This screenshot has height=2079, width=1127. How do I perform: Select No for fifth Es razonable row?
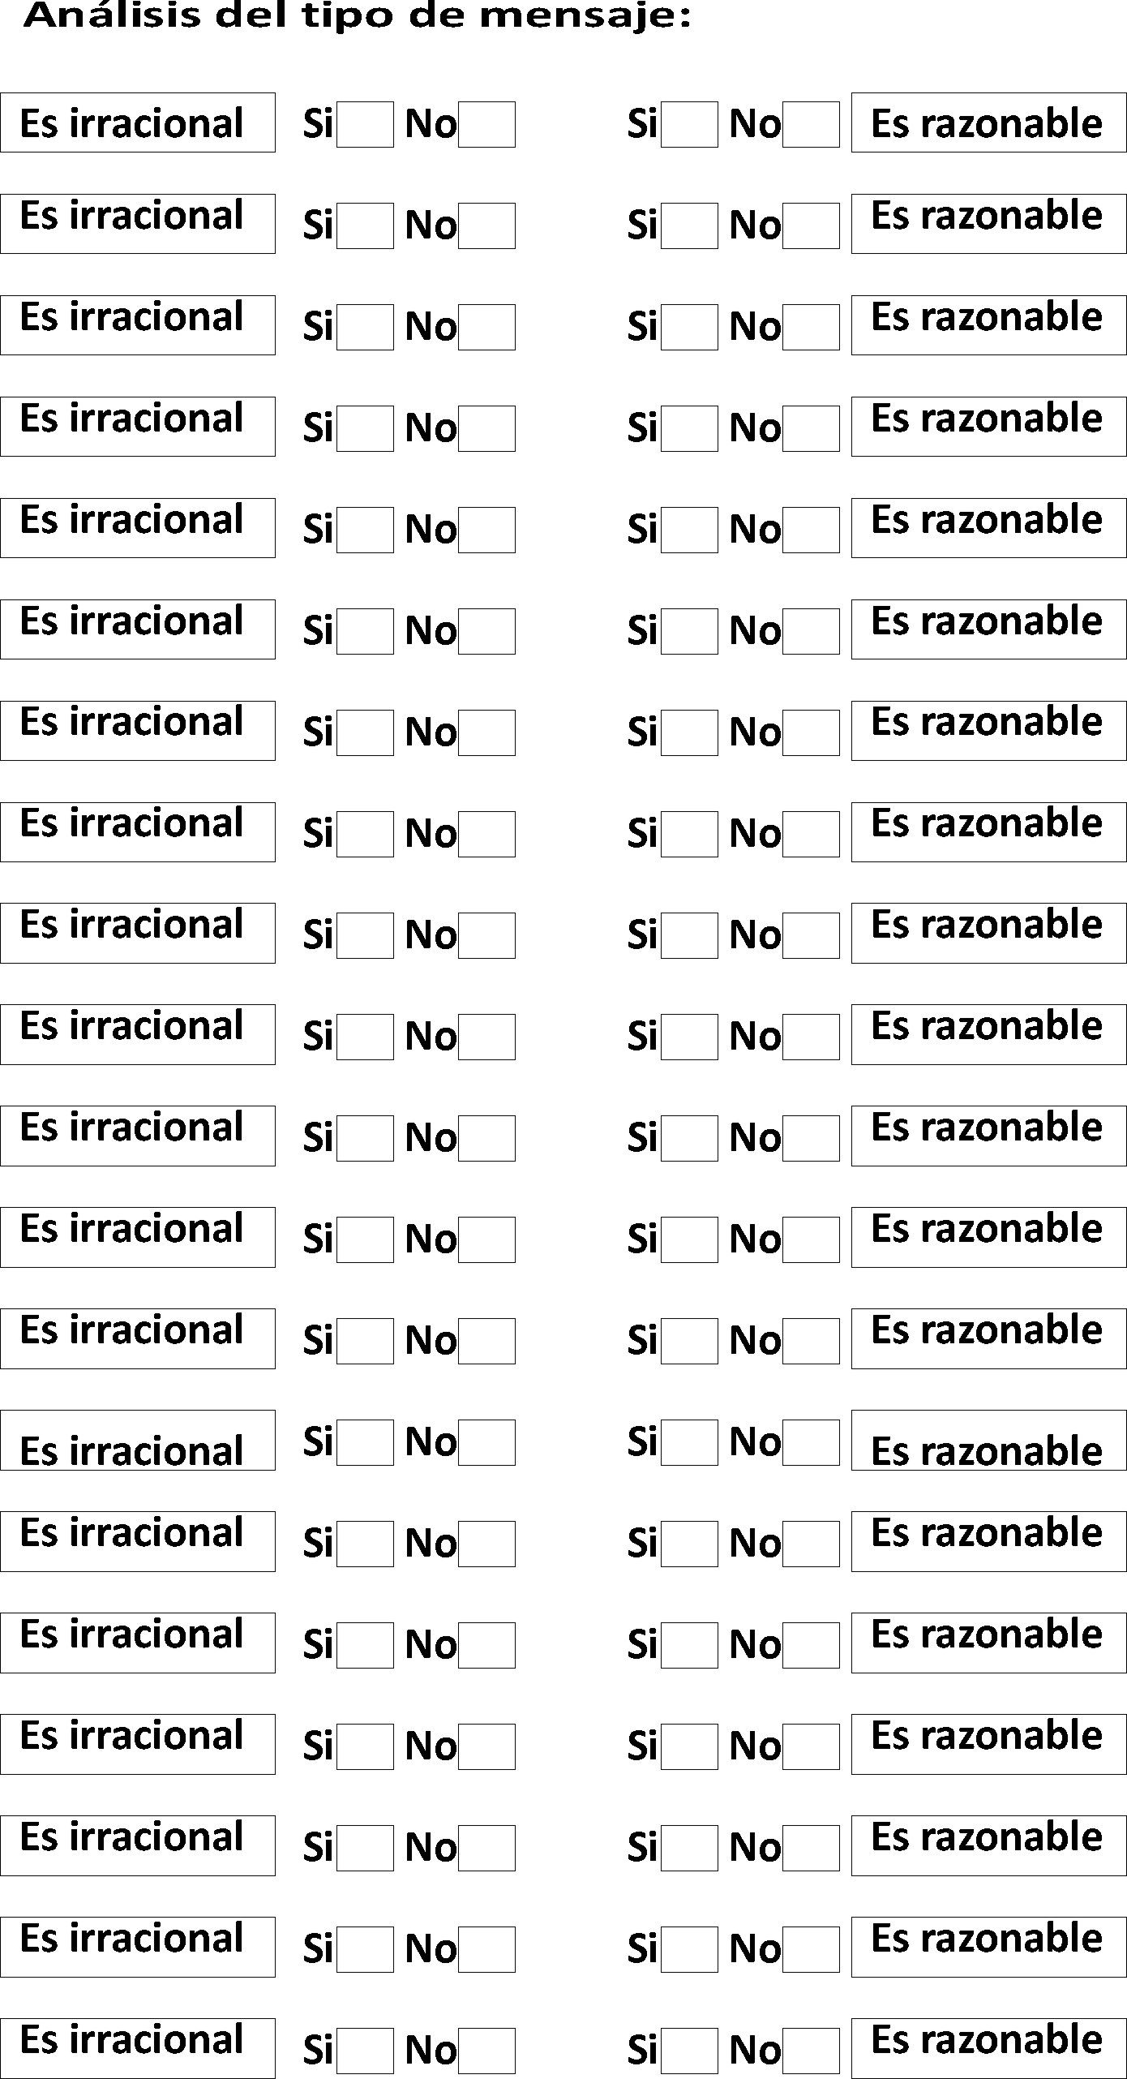click(811, 530)
